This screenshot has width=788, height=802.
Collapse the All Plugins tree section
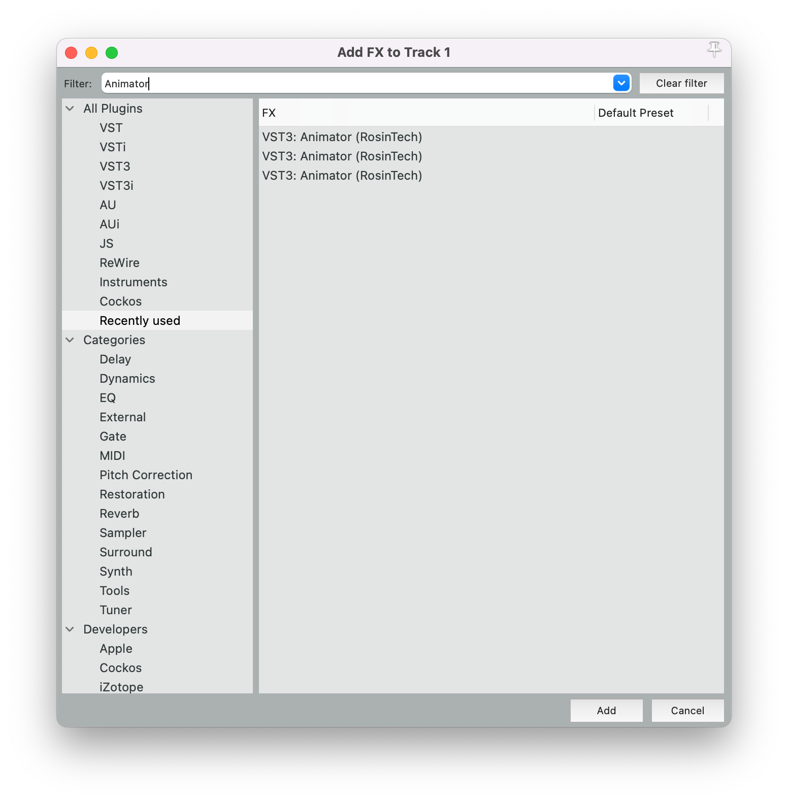70,109
